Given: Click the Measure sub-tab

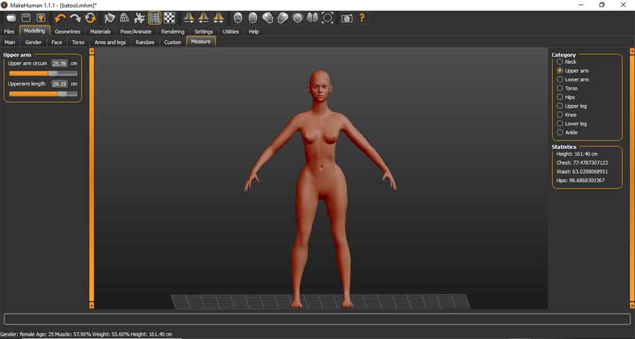Looking at the screenshot, I should (201, 41).
